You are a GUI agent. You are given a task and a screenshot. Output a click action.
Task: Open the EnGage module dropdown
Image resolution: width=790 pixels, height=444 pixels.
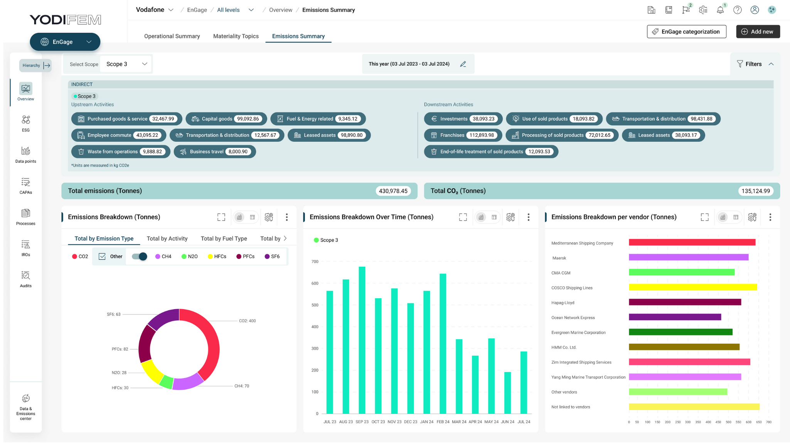[65, 42]
